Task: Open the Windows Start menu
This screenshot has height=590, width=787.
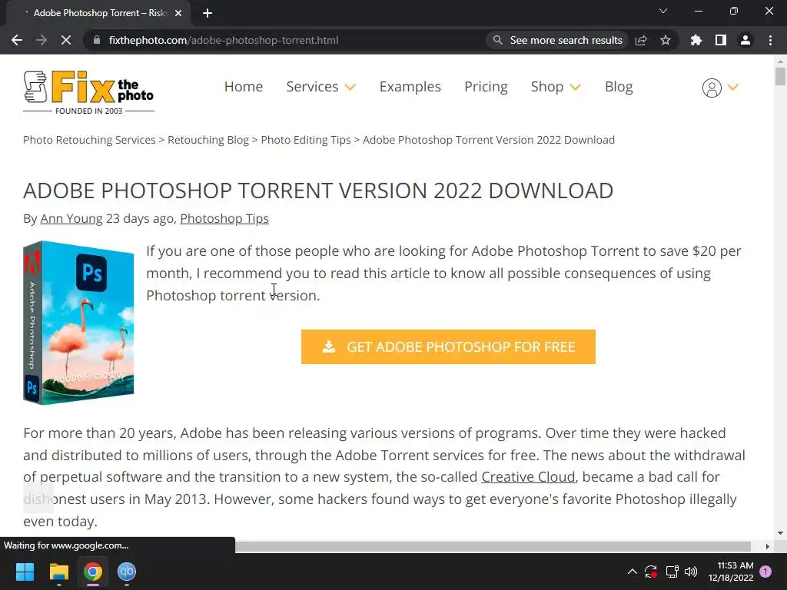Action: (x=25, y=572)
